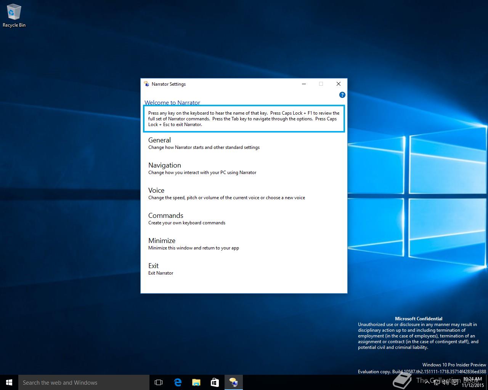Image resolution: width=488 pixels, height=390 pixels.
Task: Click 'Change the speed, pitch or volume' text
Action: 226,198
